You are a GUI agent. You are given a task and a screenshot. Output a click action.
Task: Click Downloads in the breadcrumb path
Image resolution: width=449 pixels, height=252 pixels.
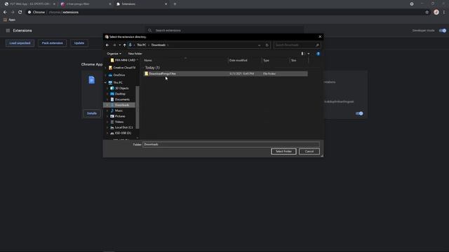159,45
